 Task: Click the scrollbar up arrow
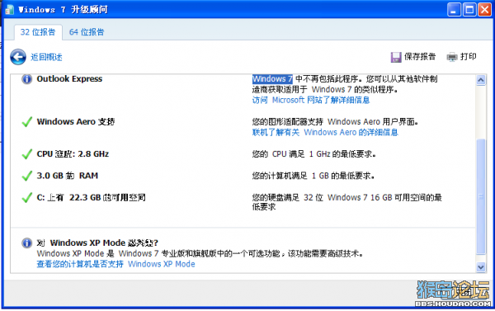point(481,79)
